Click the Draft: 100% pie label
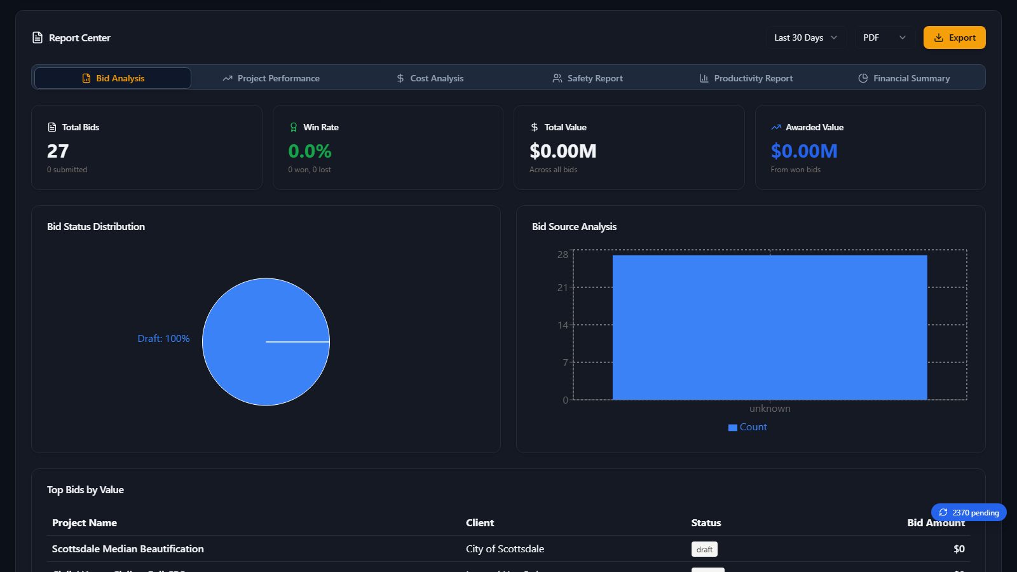The width and height of the screenshot is (1017, 572). [x=163, y=339]
